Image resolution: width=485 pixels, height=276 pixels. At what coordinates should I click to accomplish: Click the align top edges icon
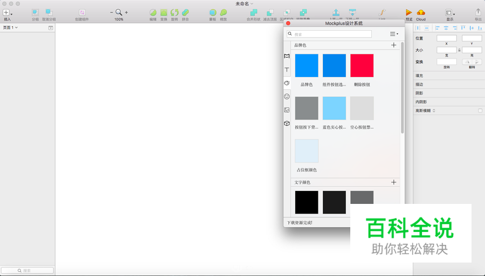coord(463,28)
